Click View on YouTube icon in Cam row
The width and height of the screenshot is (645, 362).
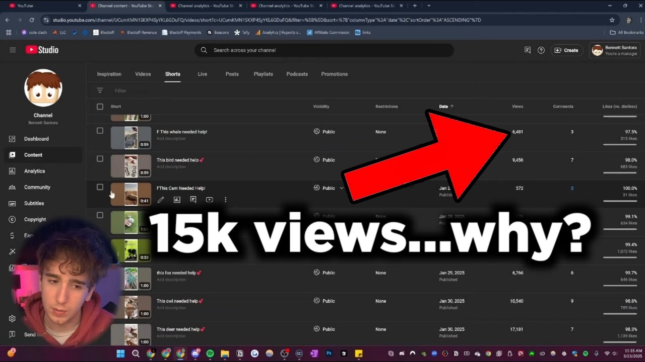tap(209, 200)
